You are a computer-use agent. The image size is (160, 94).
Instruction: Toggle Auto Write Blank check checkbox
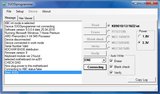[x=111, y=67]
